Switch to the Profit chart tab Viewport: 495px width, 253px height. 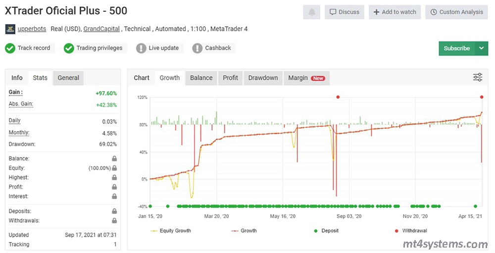point(231,78)
